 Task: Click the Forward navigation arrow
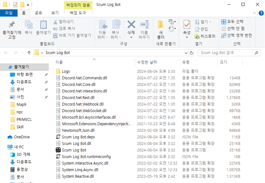coord(15,53)
